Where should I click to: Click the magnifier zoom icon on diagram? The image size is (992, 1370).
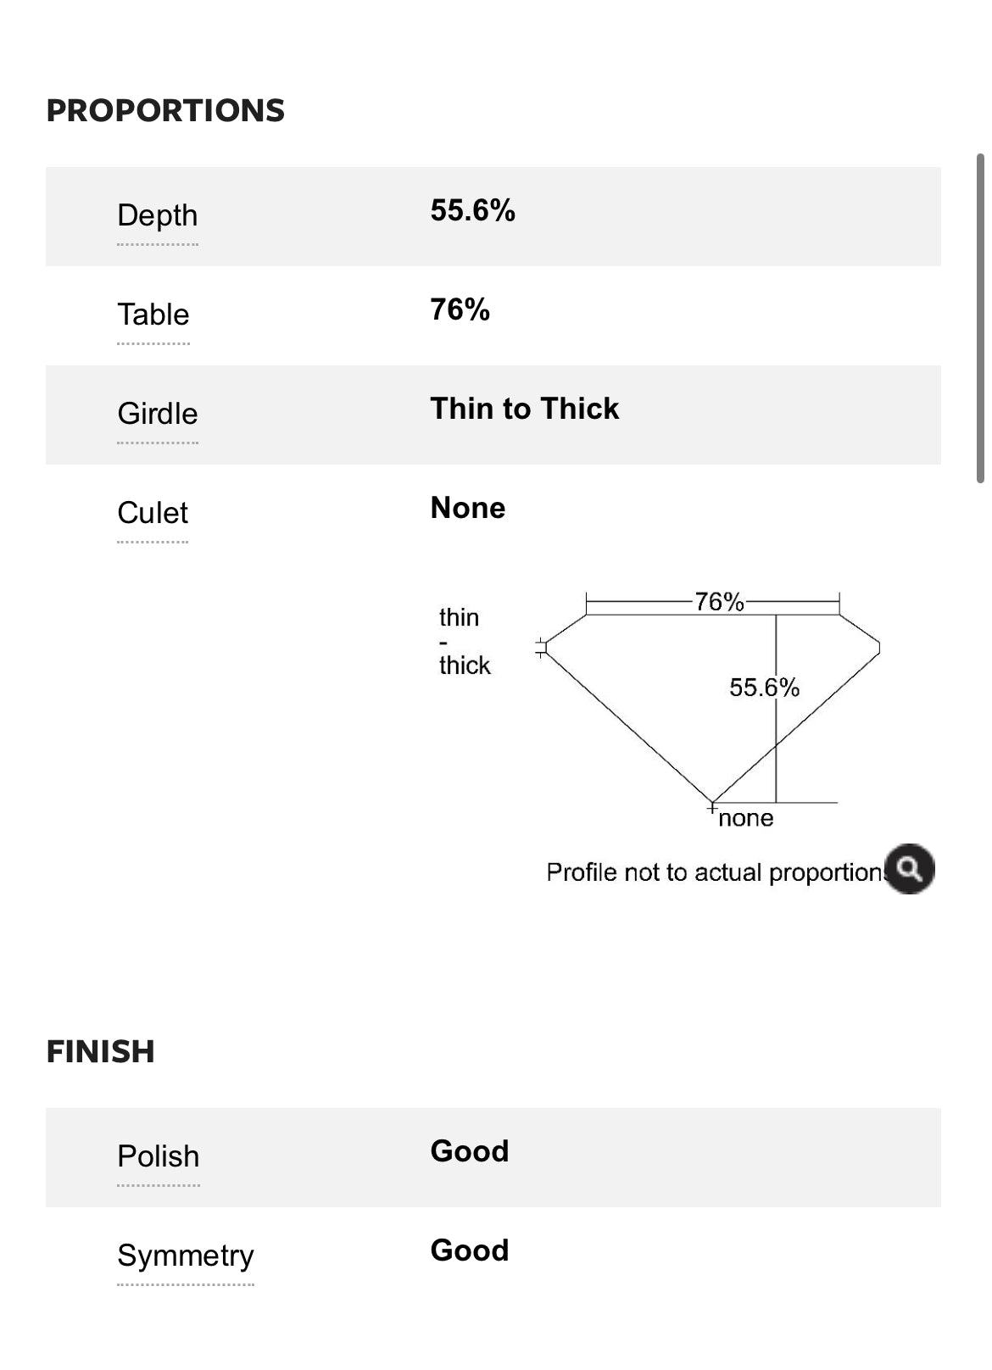click(x=909, y=868)
